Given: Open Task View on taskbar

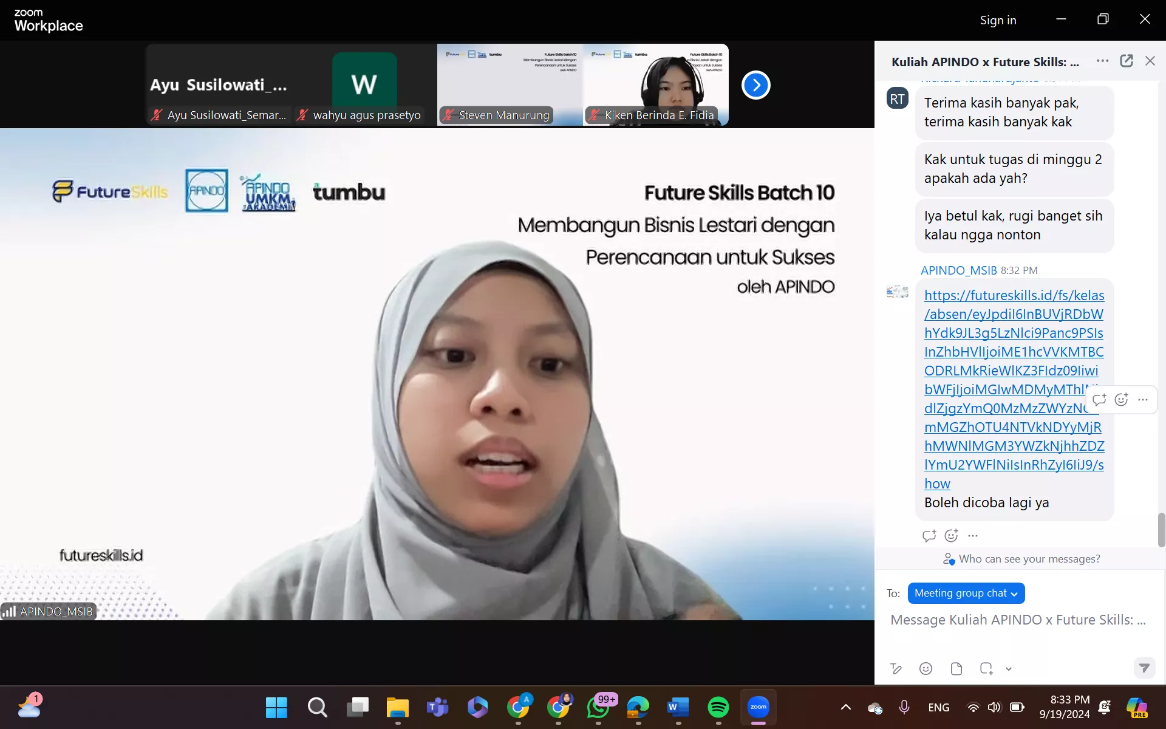Looking at the screenshot, I should pyautogui.click(x=358, y=707).
